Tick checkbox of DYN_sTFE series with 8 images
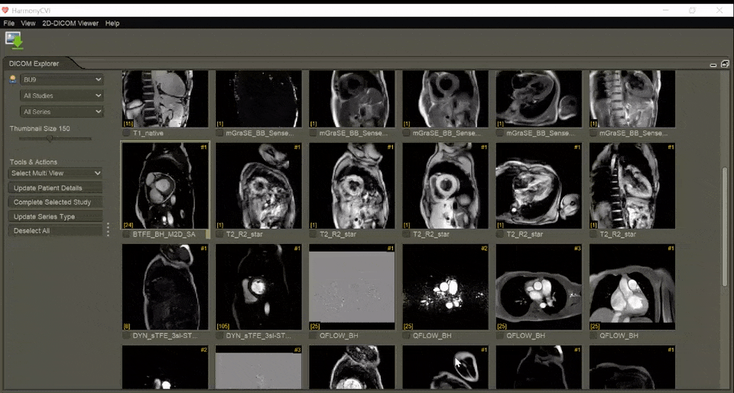This screenshot has height=393, width=734. click(x=126, y=336)
